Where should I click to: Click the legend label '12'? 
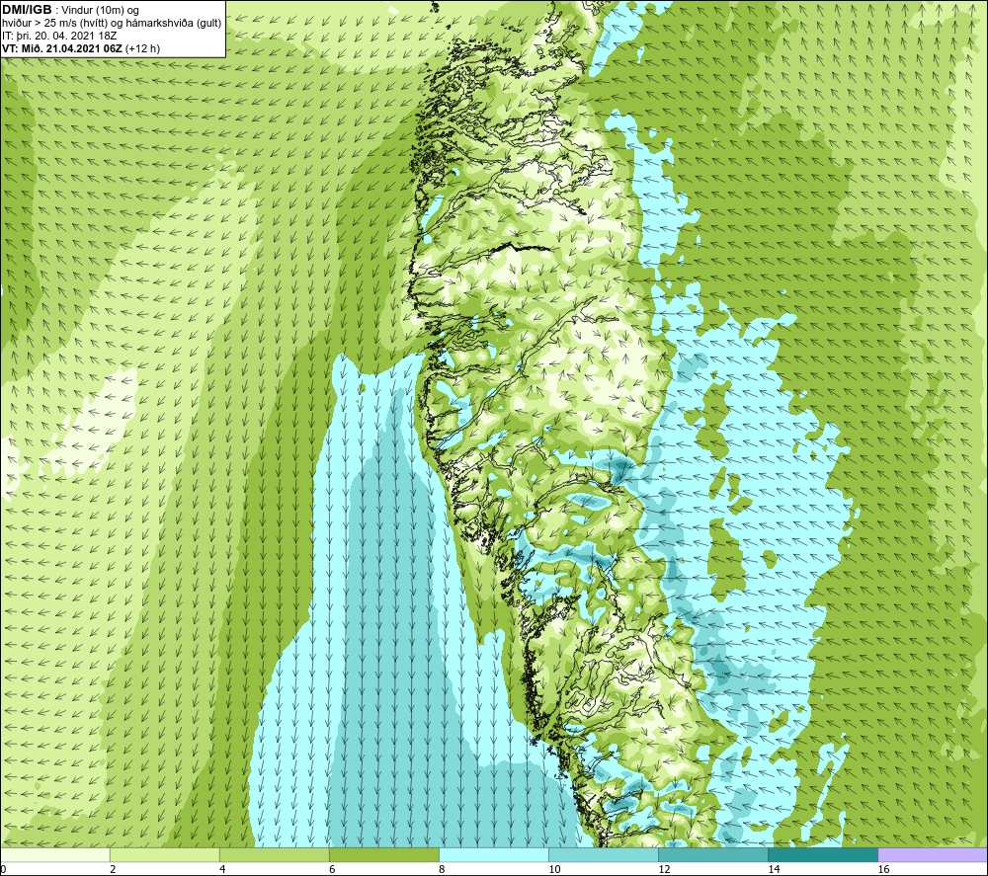[x=664, y=869]
